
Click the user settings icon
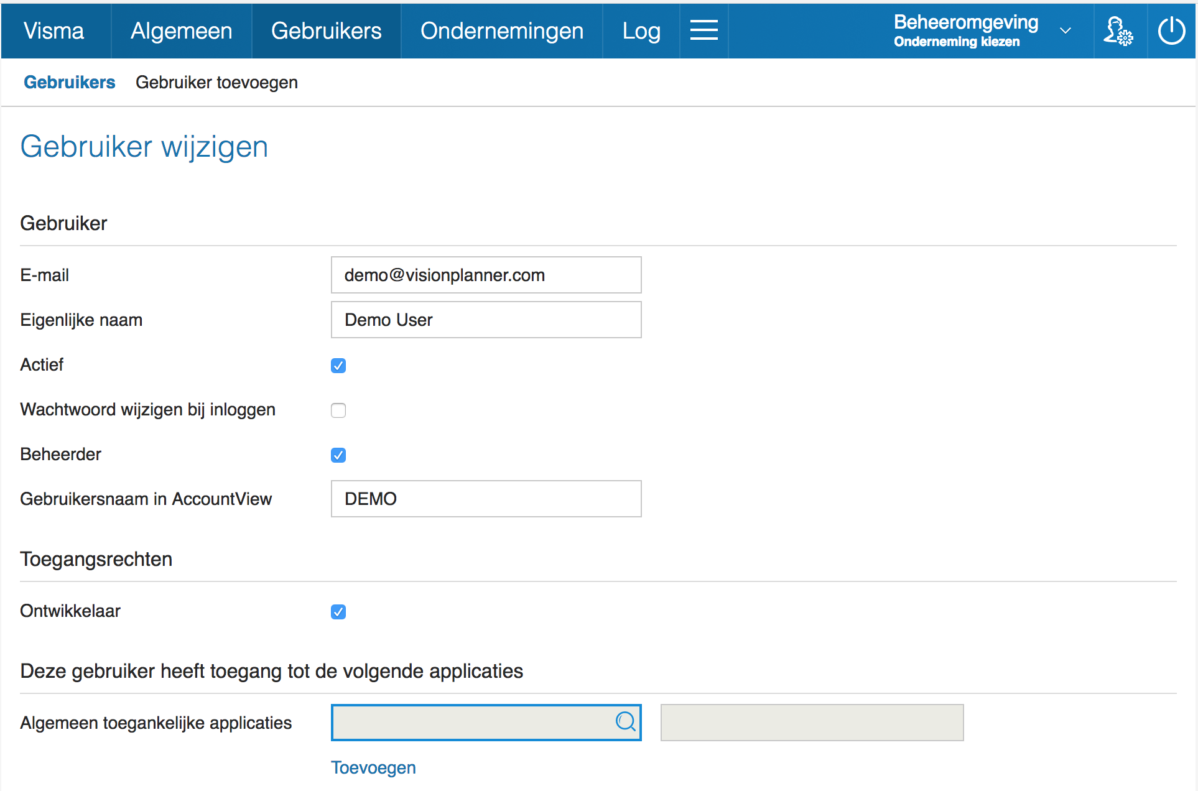coord(1119,30)
